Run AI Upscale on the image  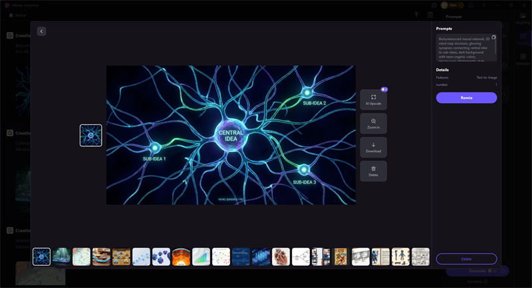pos(373,99)
